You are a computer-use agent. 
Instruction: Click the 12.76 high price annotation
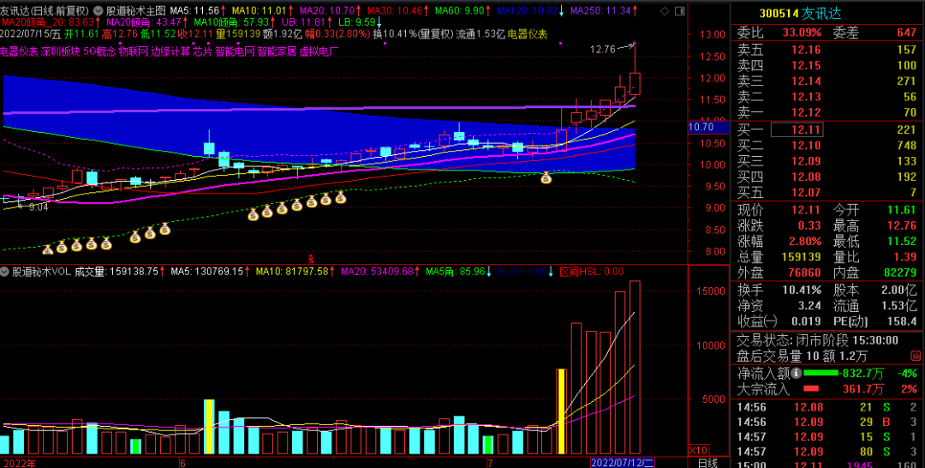[601, 51]
